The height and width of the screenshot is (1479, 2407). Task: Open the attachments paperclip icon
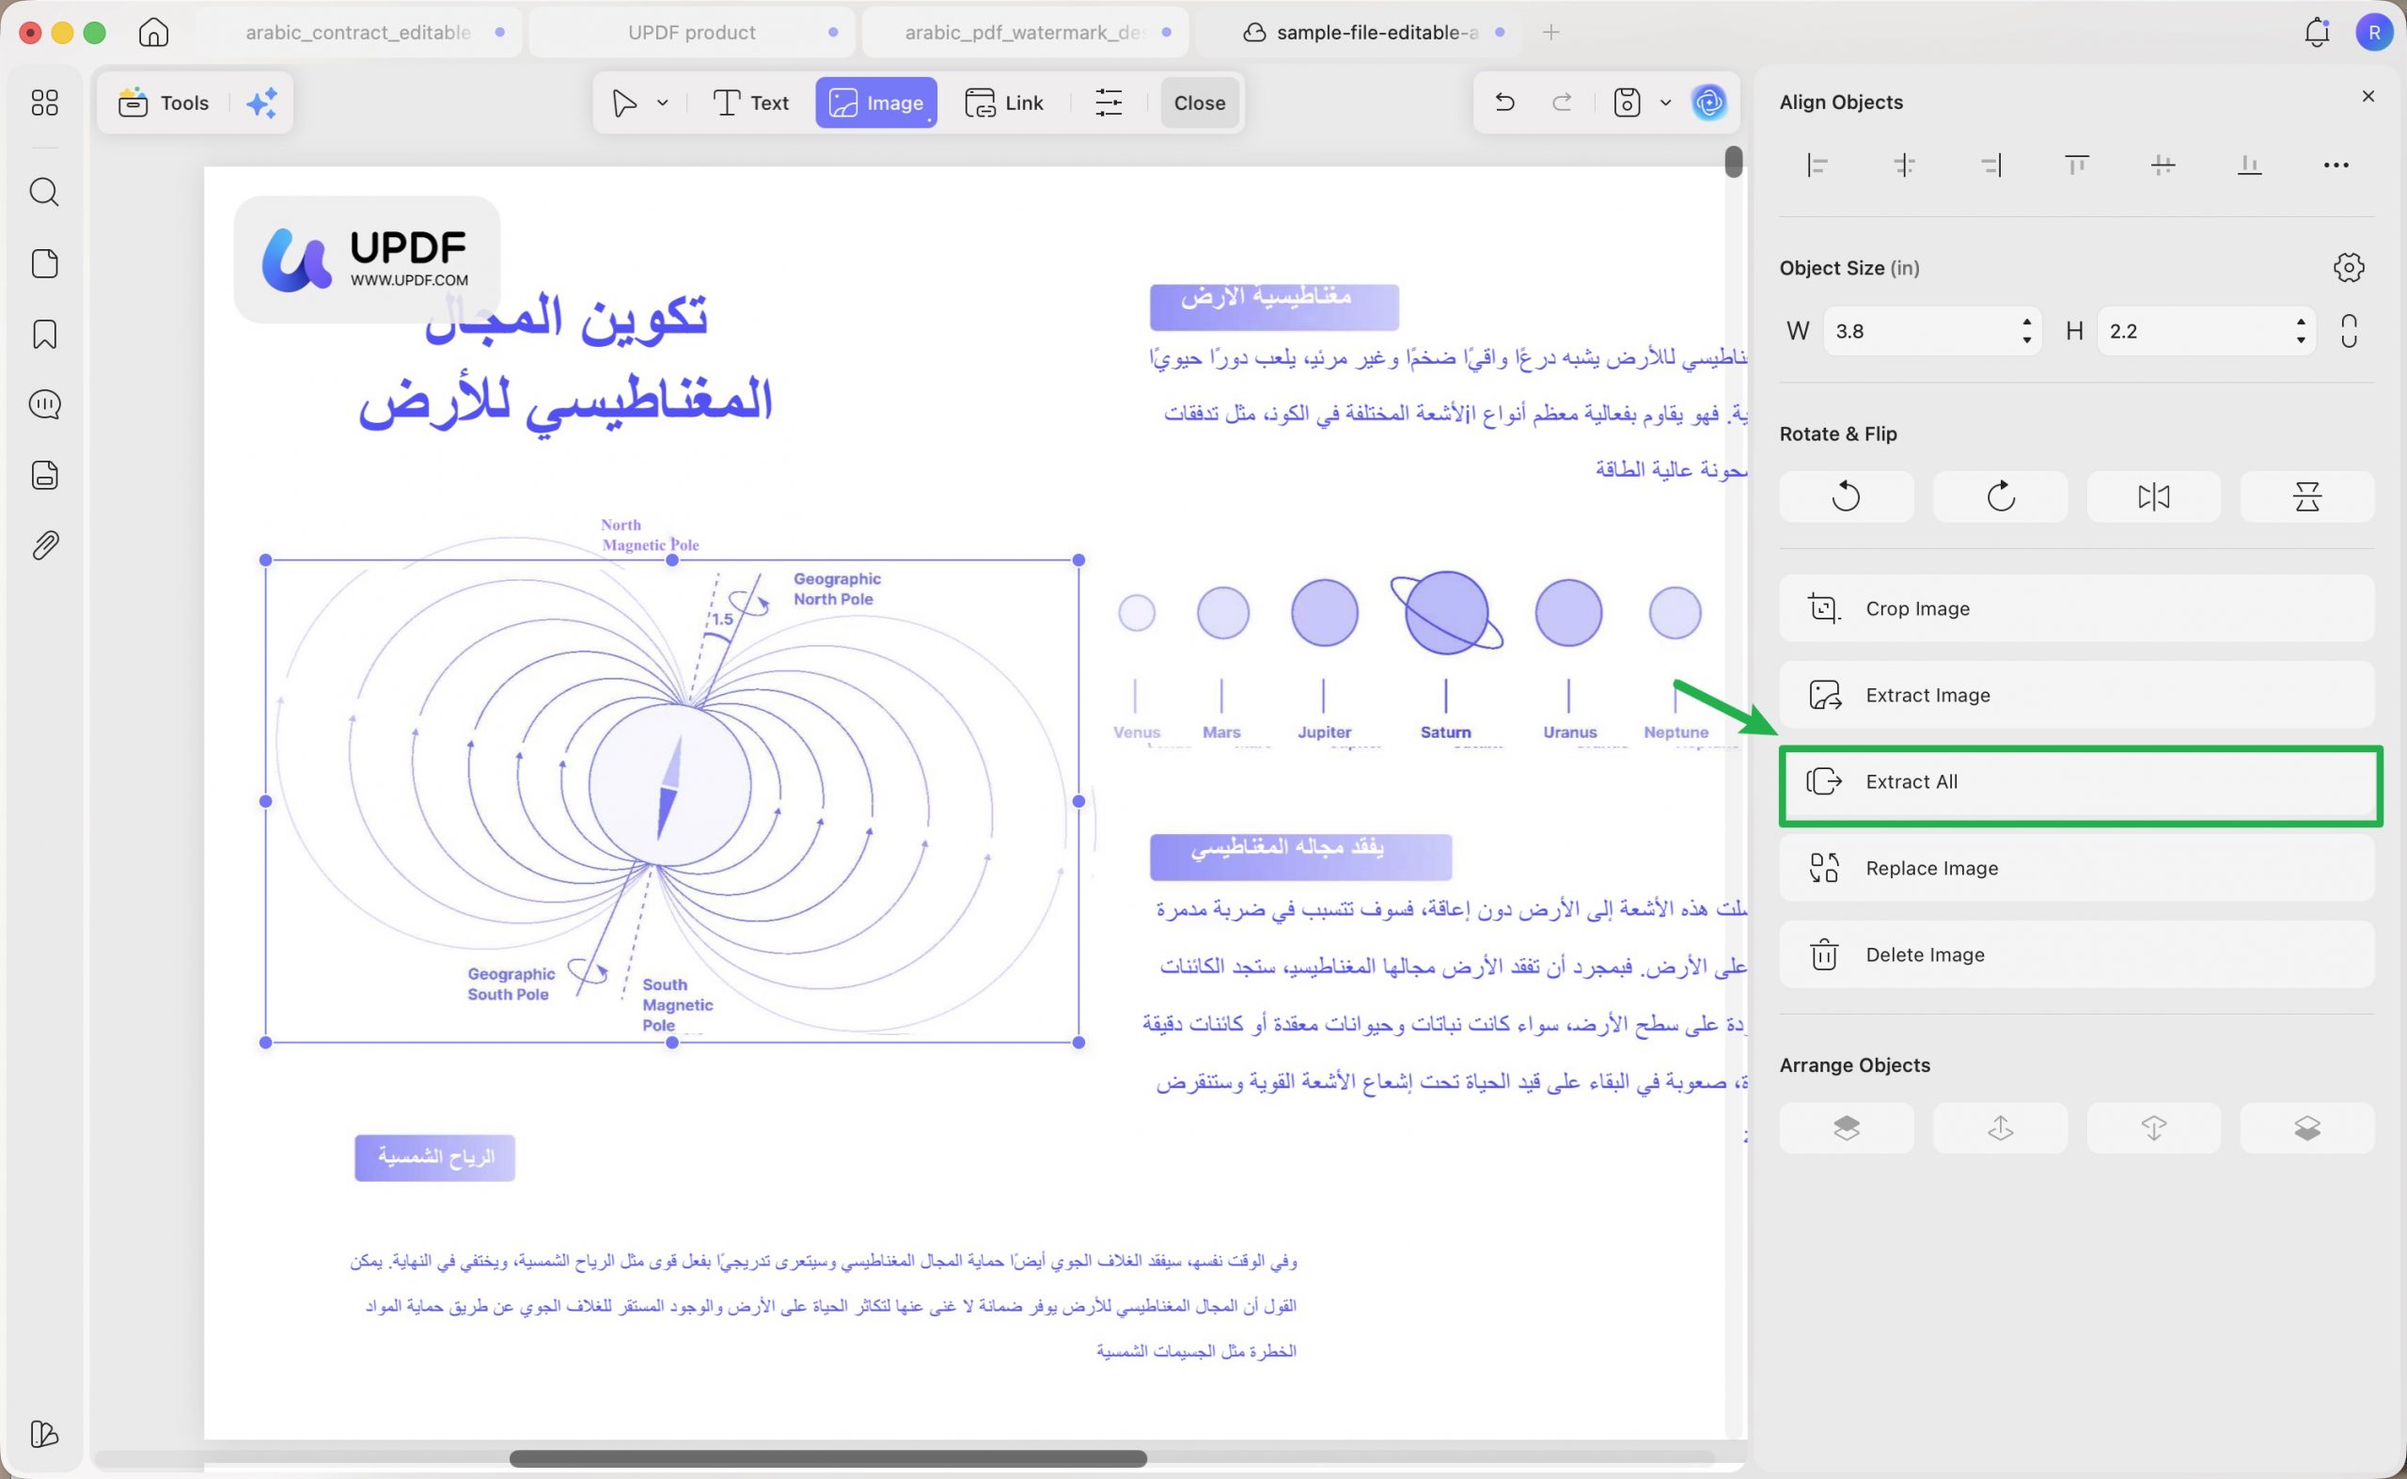45,544
